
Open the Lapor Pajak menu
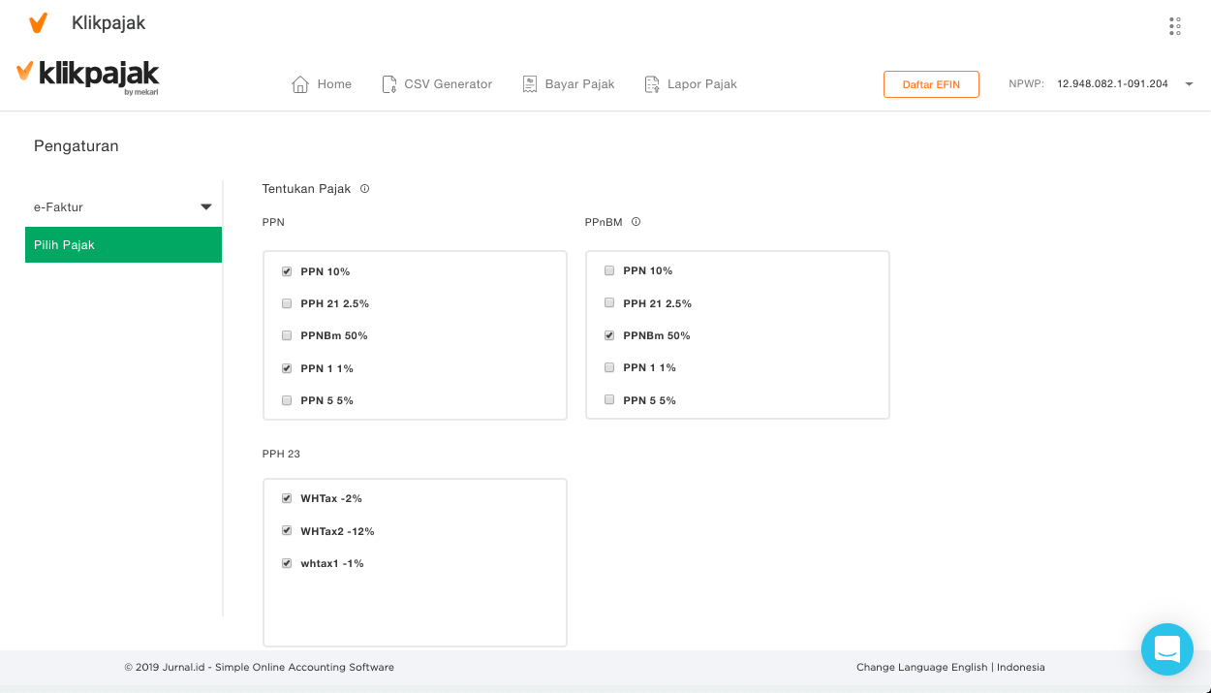(701, 84)
